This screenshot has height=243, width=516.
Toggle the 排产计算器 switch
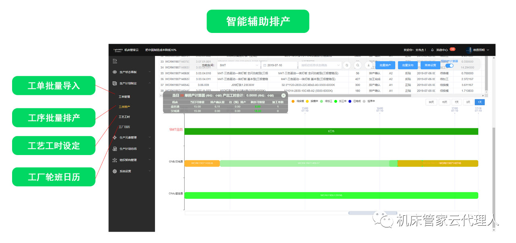pos(449,65)
